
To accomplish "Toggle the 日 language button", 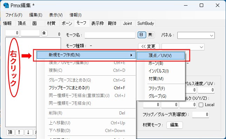I will (142, 35).
